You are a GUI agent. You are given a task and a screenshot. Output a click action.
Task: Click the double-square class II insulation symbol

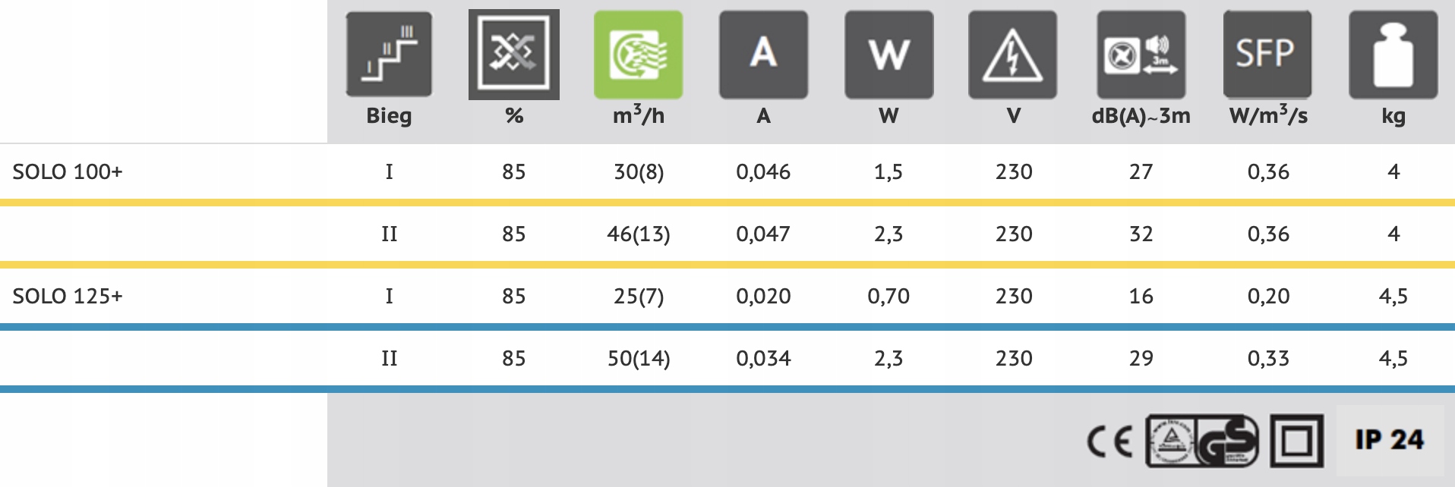click(x=1296, y=441)
